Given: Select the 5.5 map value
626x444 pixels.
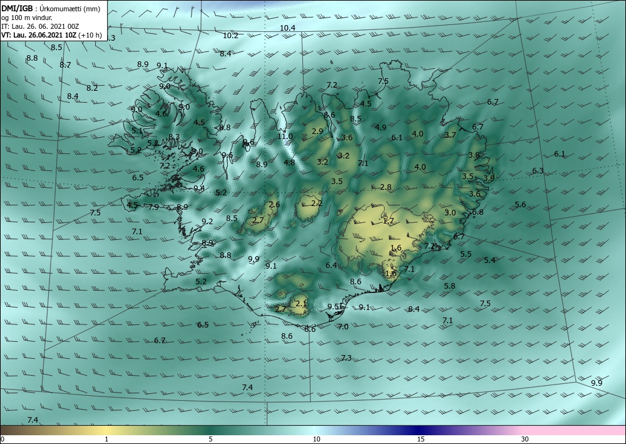Looking at the screenshot, I should (466, 254).
